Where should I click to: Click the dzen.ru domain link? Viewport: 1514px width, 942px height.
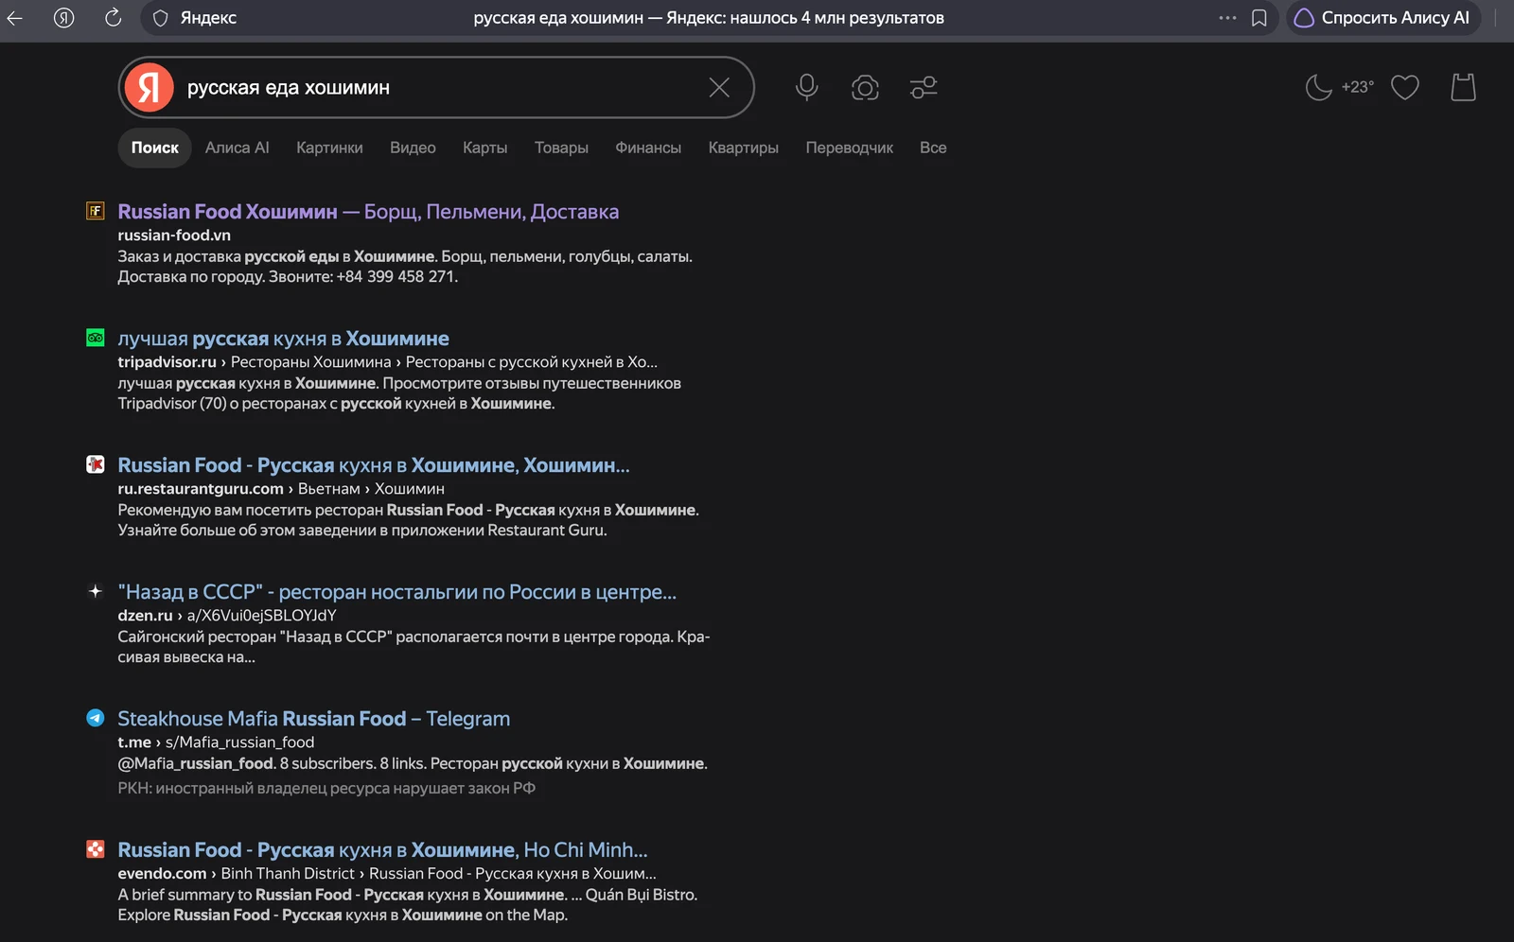point(146,616)
